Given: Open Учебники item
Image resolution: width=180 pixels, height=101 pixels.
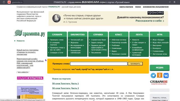Looking at the screenshot, I should [x=116, y=45].
